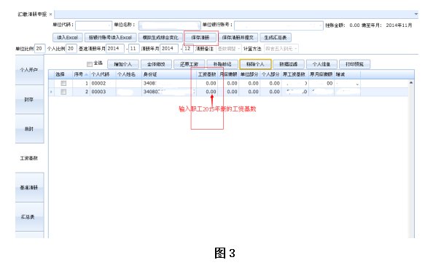Click the 读入Excel button
Screen dimensions: 433x268
pos(68,38)
